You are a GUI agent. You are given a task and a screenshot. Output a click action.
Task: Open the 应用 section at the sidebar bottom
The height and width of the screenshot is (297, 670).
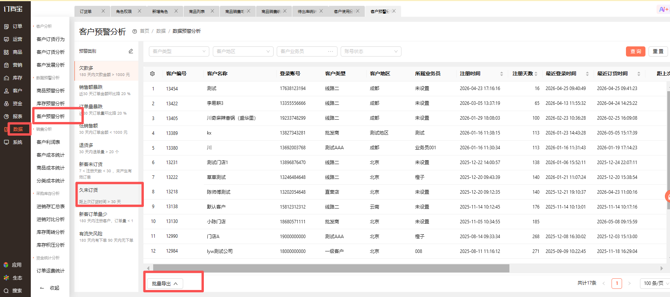pos(12,265)
